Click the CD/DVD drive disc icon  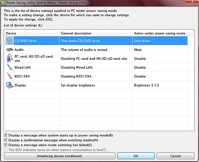pyautogui.click(x=10, y=41)
